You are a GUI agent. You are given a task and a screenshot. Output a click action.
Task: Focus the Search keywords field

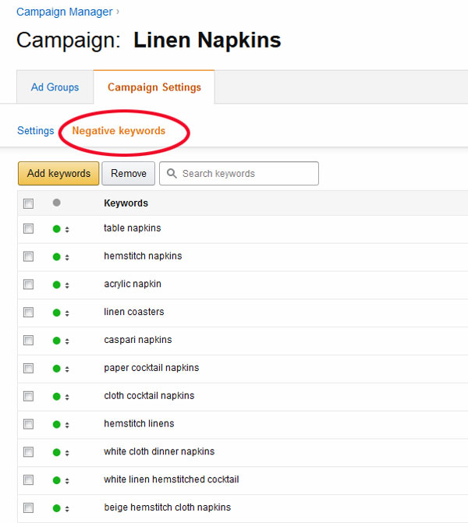coord(239,174)
